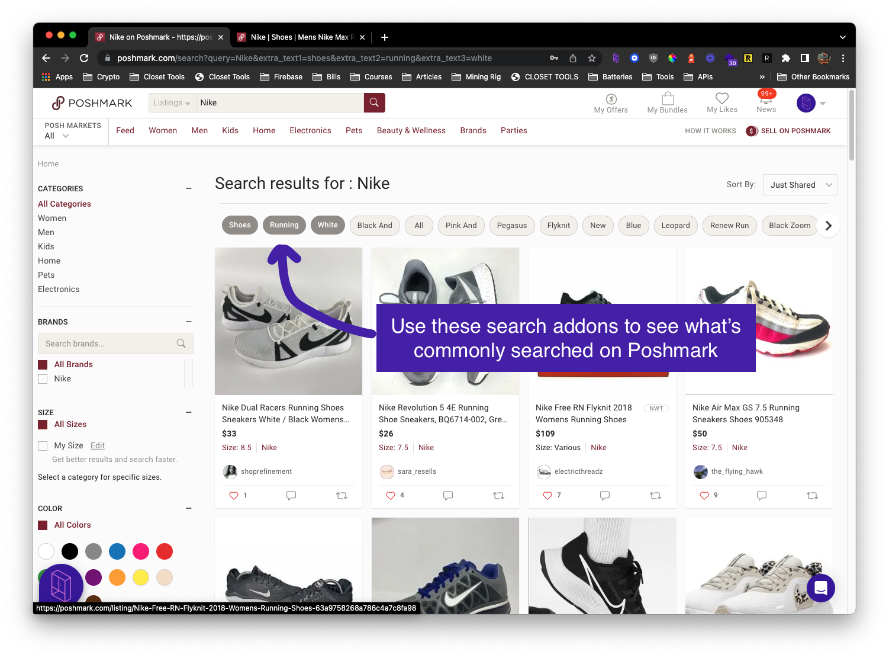Collapse the Categories filter section

click(189, 189)
